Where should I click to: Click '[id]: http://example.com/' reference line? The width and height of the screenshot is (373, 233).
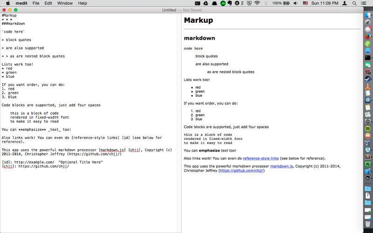pyautogui.click(x=52, y=162)
